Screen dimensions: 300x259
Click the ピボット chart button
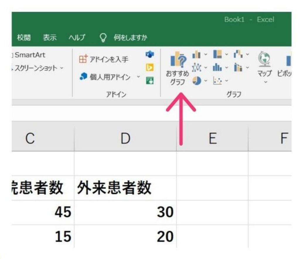(284, 65)
